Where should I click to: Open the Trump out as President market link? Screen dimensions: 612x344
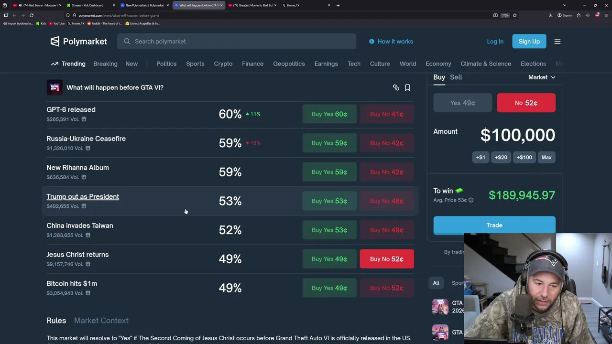pos(83,196)
